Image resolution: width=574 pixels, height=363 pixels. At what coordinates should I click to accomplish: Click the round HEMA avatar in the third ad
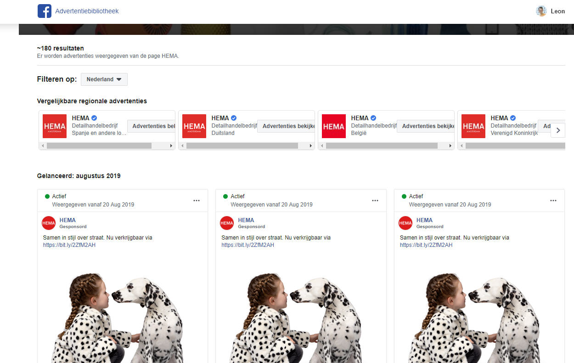(405, 223)
